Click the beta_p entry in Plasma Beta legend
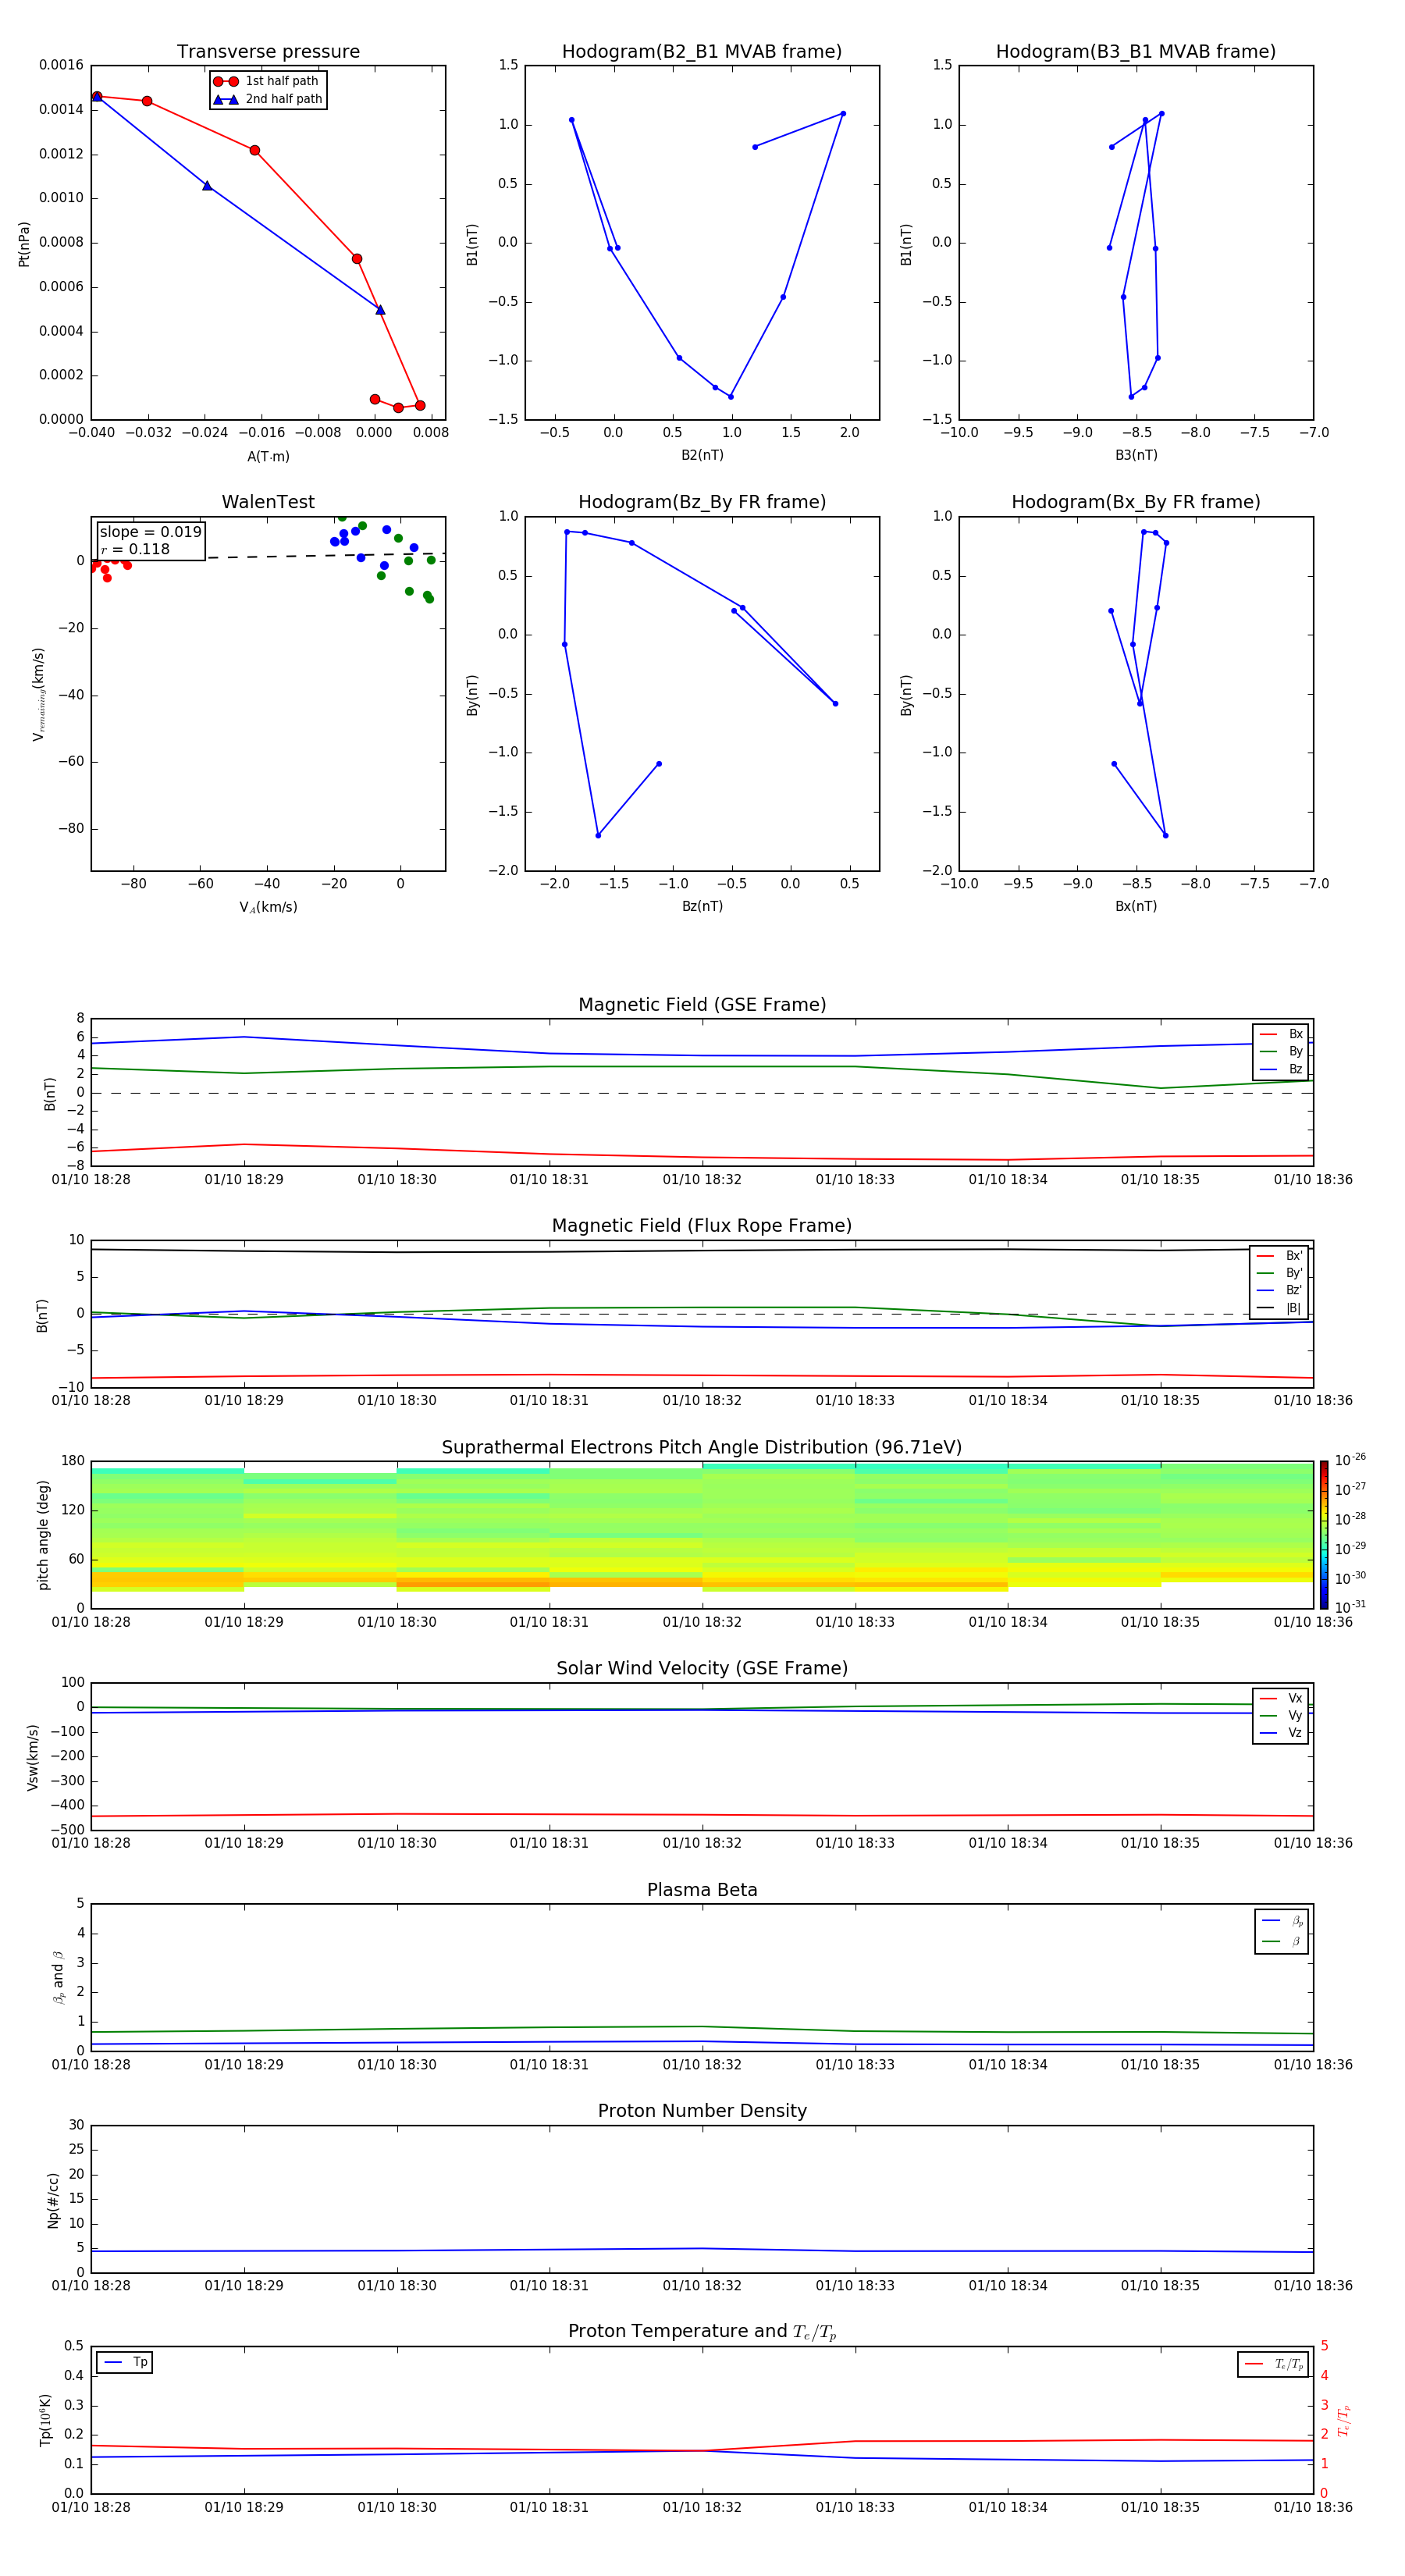The width and height of the screenshot is (1405, 2576). tap(1282, 1921)
